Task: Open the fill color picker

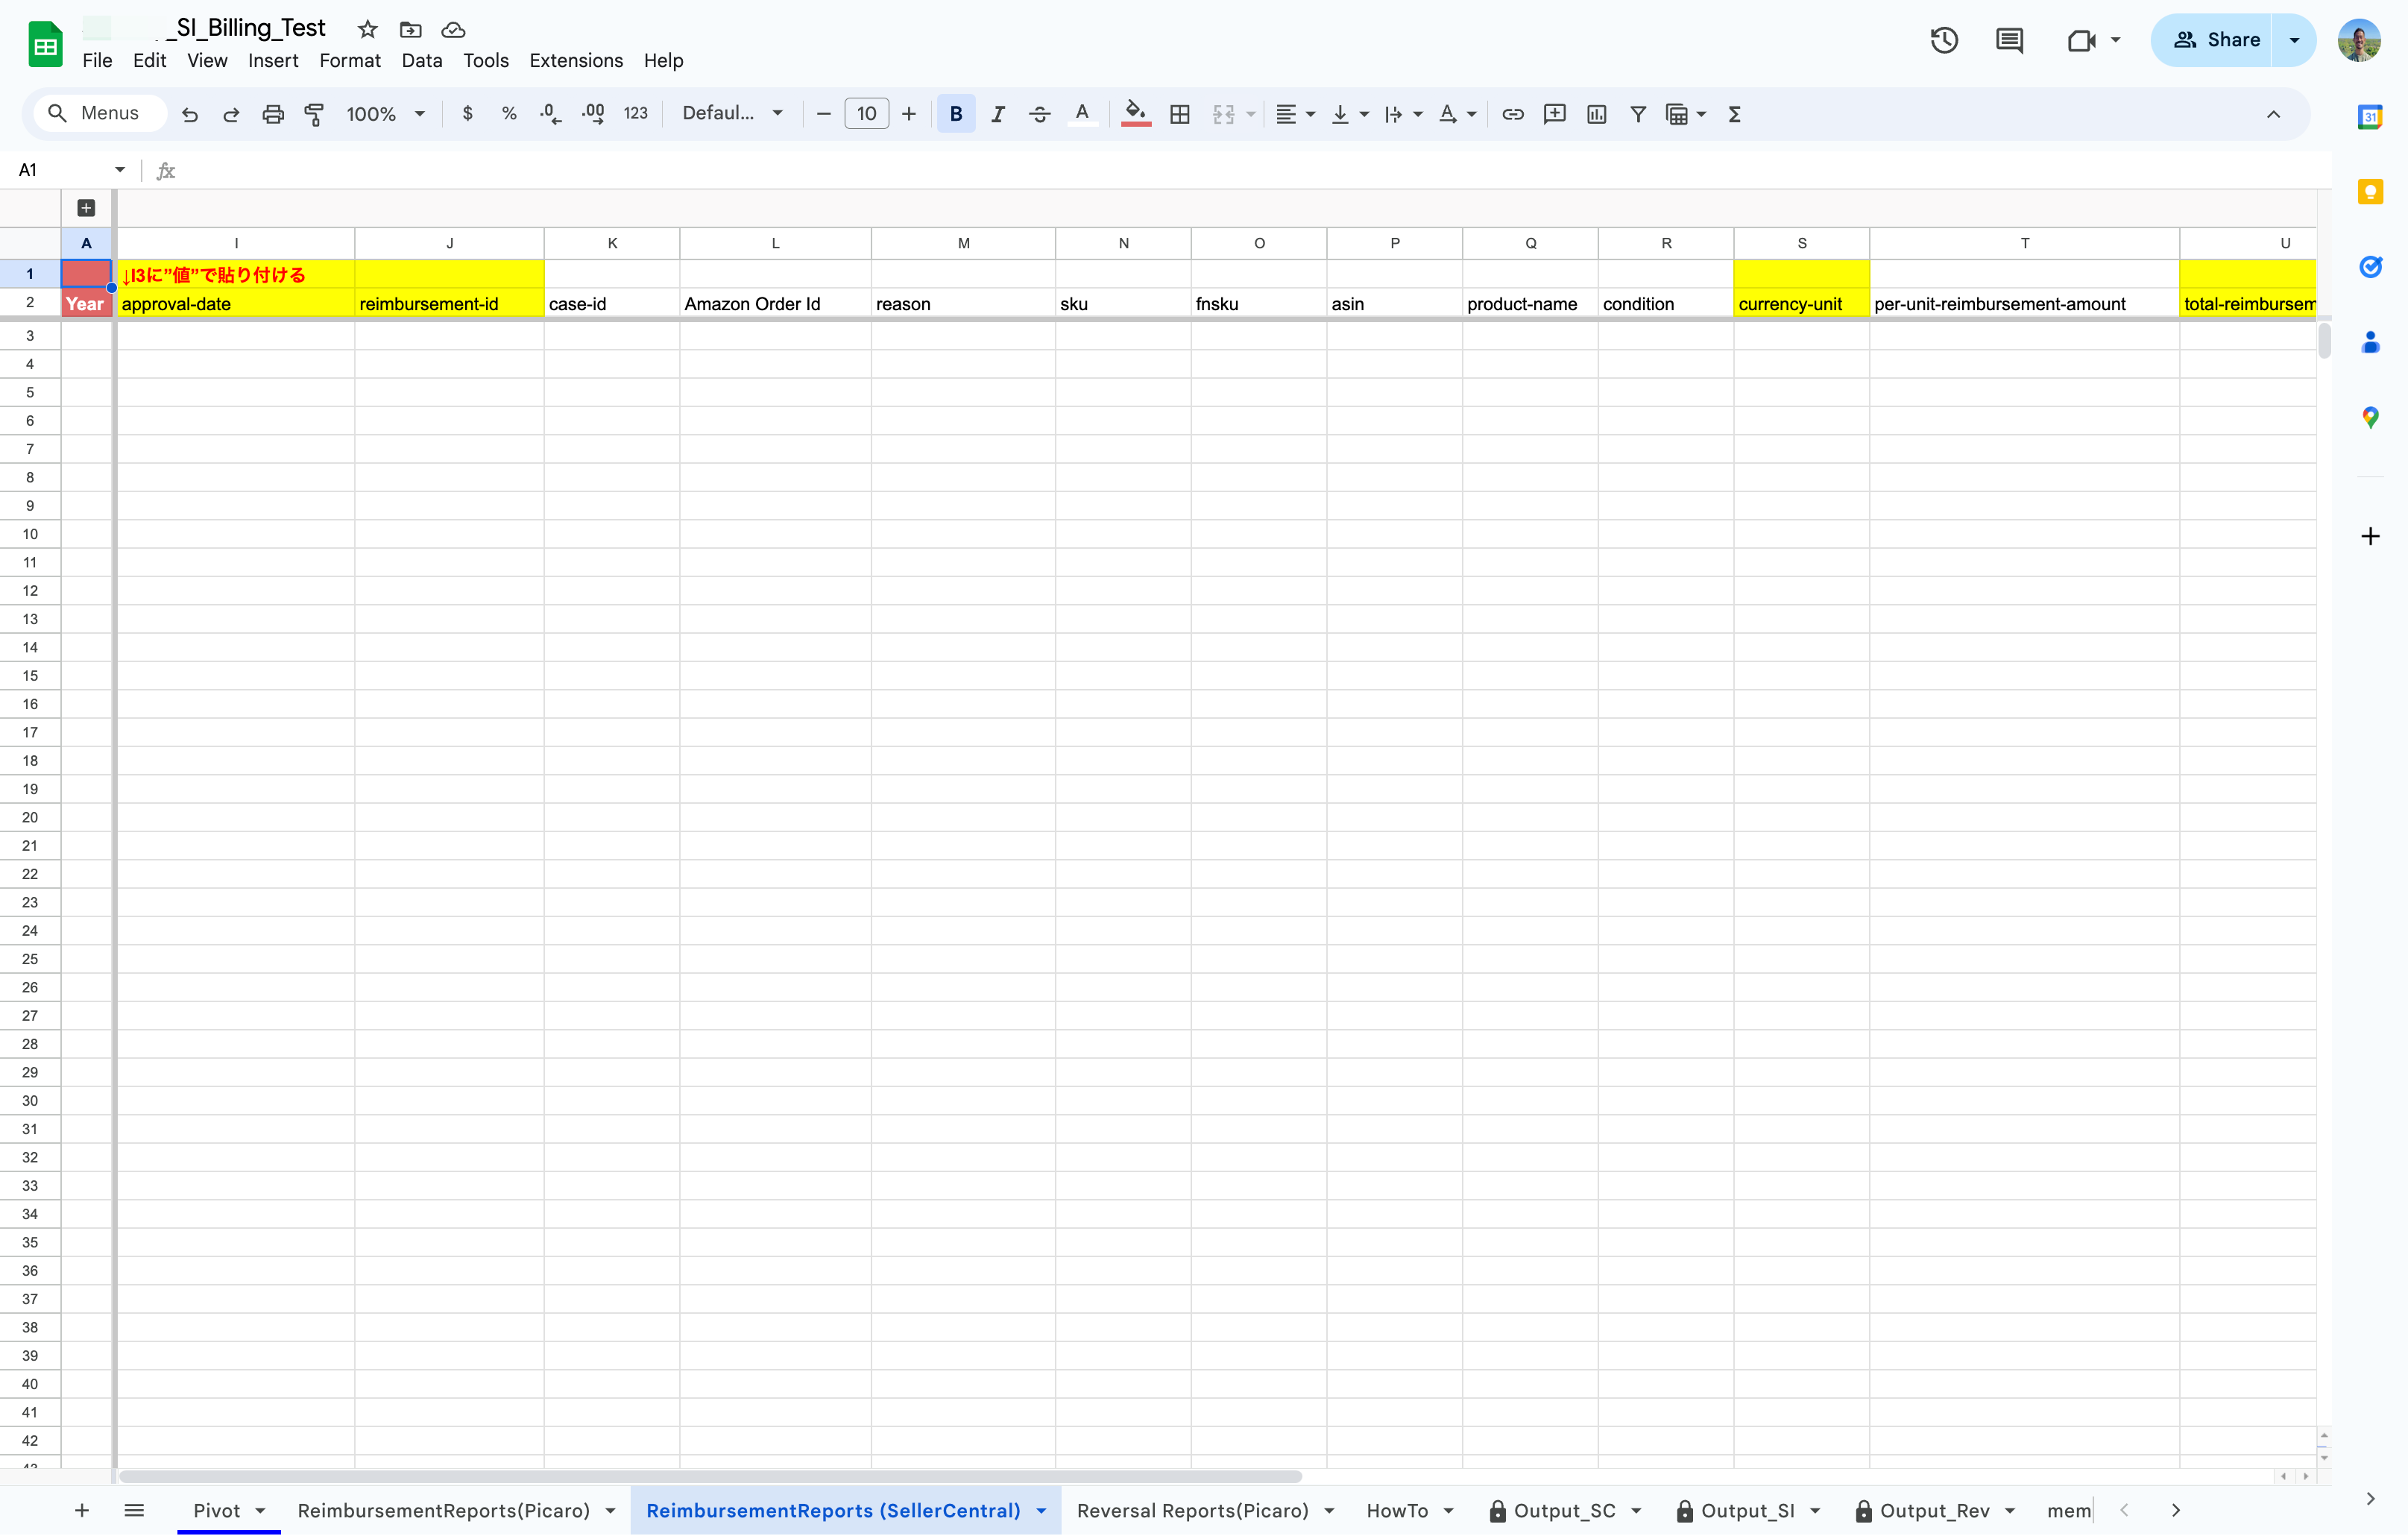Action: pos(1136,114)
